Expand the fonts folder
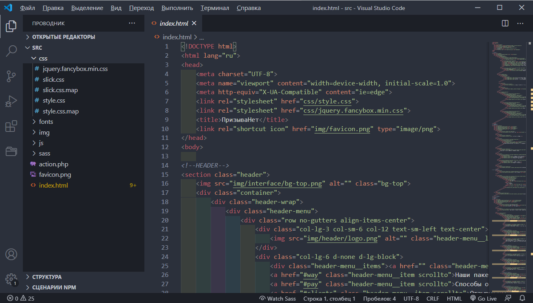The height and width of the screenshot is (303, 533). click(46, 122)
